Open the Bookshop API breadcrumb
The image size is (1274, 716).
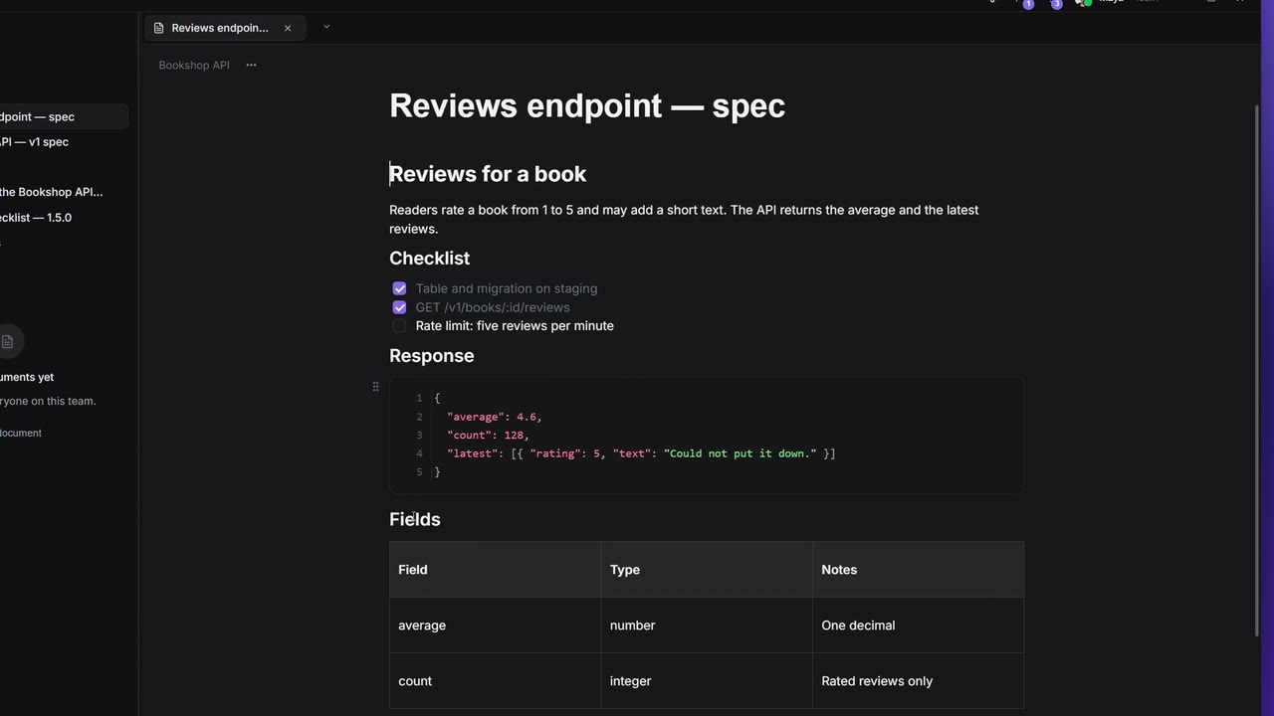194,65
